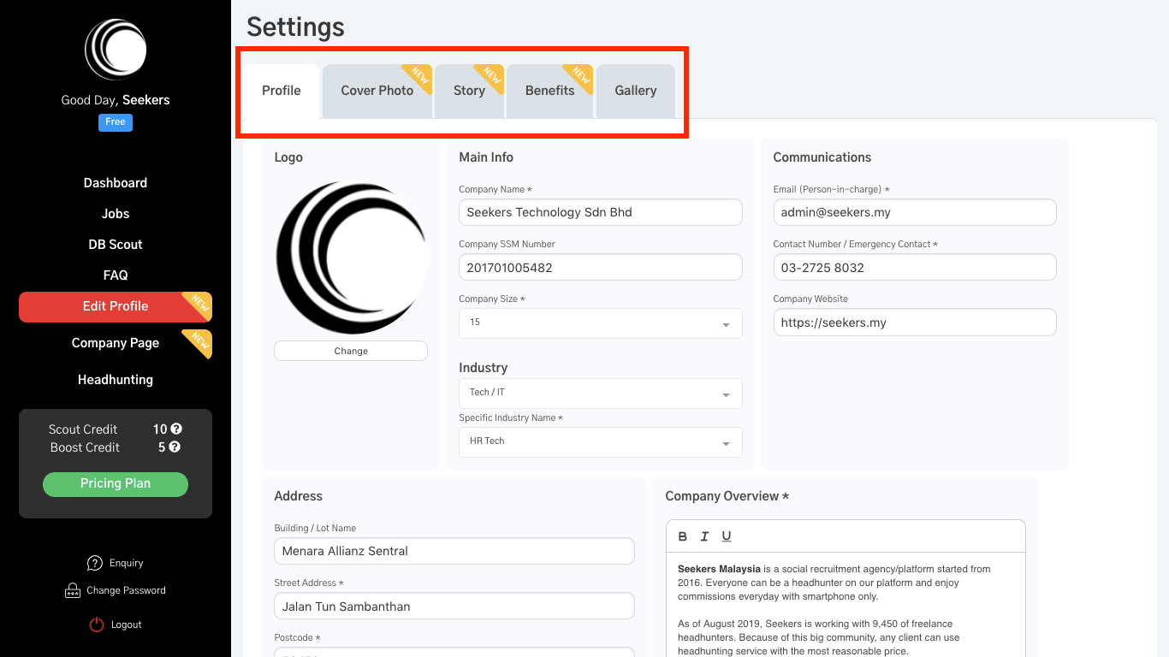Click the Contact Number field
The height and width of the screenshot is (657, 1169).
tap(915, 267)
